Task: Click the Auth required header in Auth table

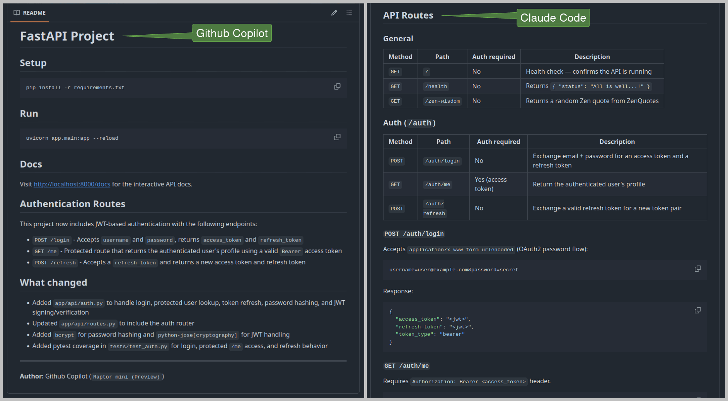Action: point(498,142)
